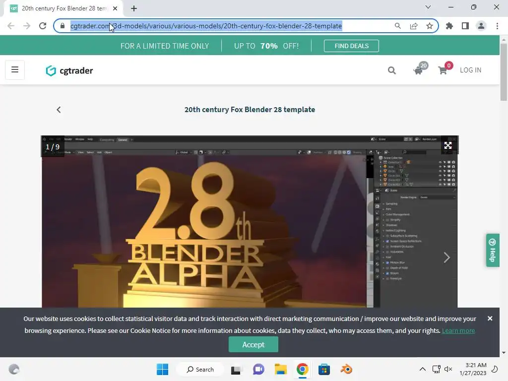Open the Help side tab
Image resolution: width=508 pixels, height=381 pixels.
click(493, 250)
